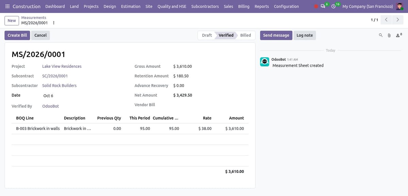Image resolution: width=408 pixels, height=196 pixels.
Task: Open the Subcontractor field Solid Rock Builders
Action: coord(59,85)
